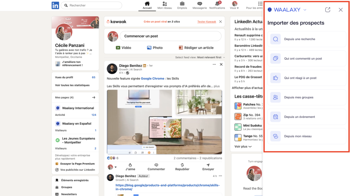This screenshot has height=196, width=350.
Task: Open the post's Chrome Skills image
Action: (x=164, y=122)
